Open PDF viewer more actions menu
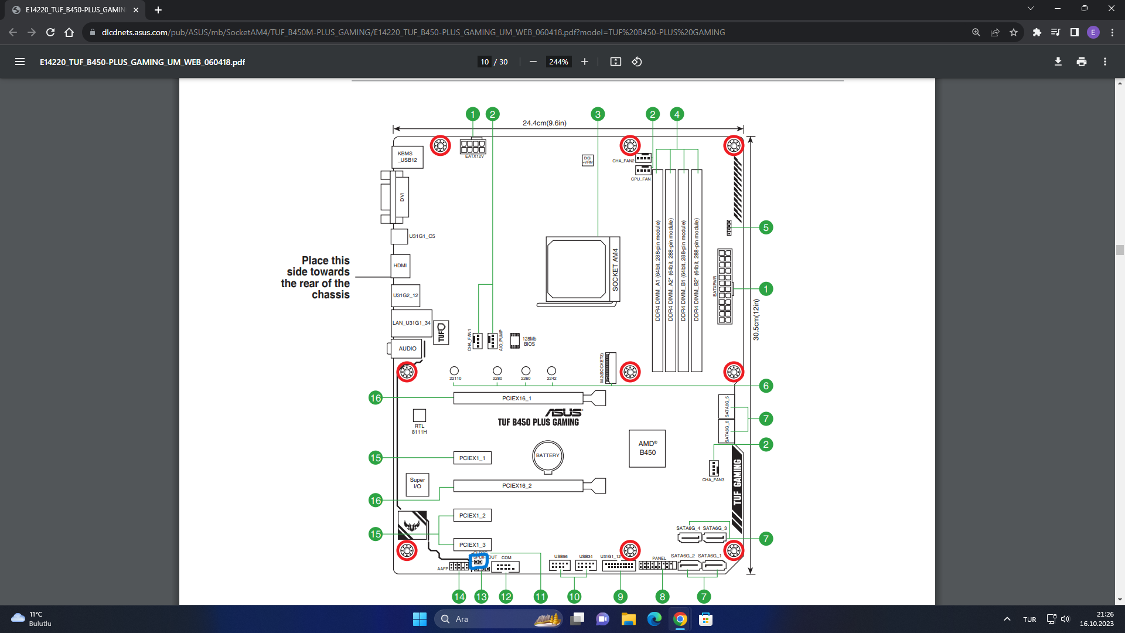The height and width of the screenshot is (633, 1125). pos(1104,62)
